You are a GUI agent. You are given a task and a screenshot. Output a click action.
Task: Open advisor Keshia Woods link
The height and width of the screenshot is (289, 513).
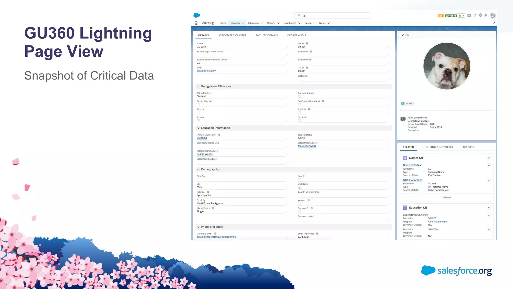coord(205,154)
